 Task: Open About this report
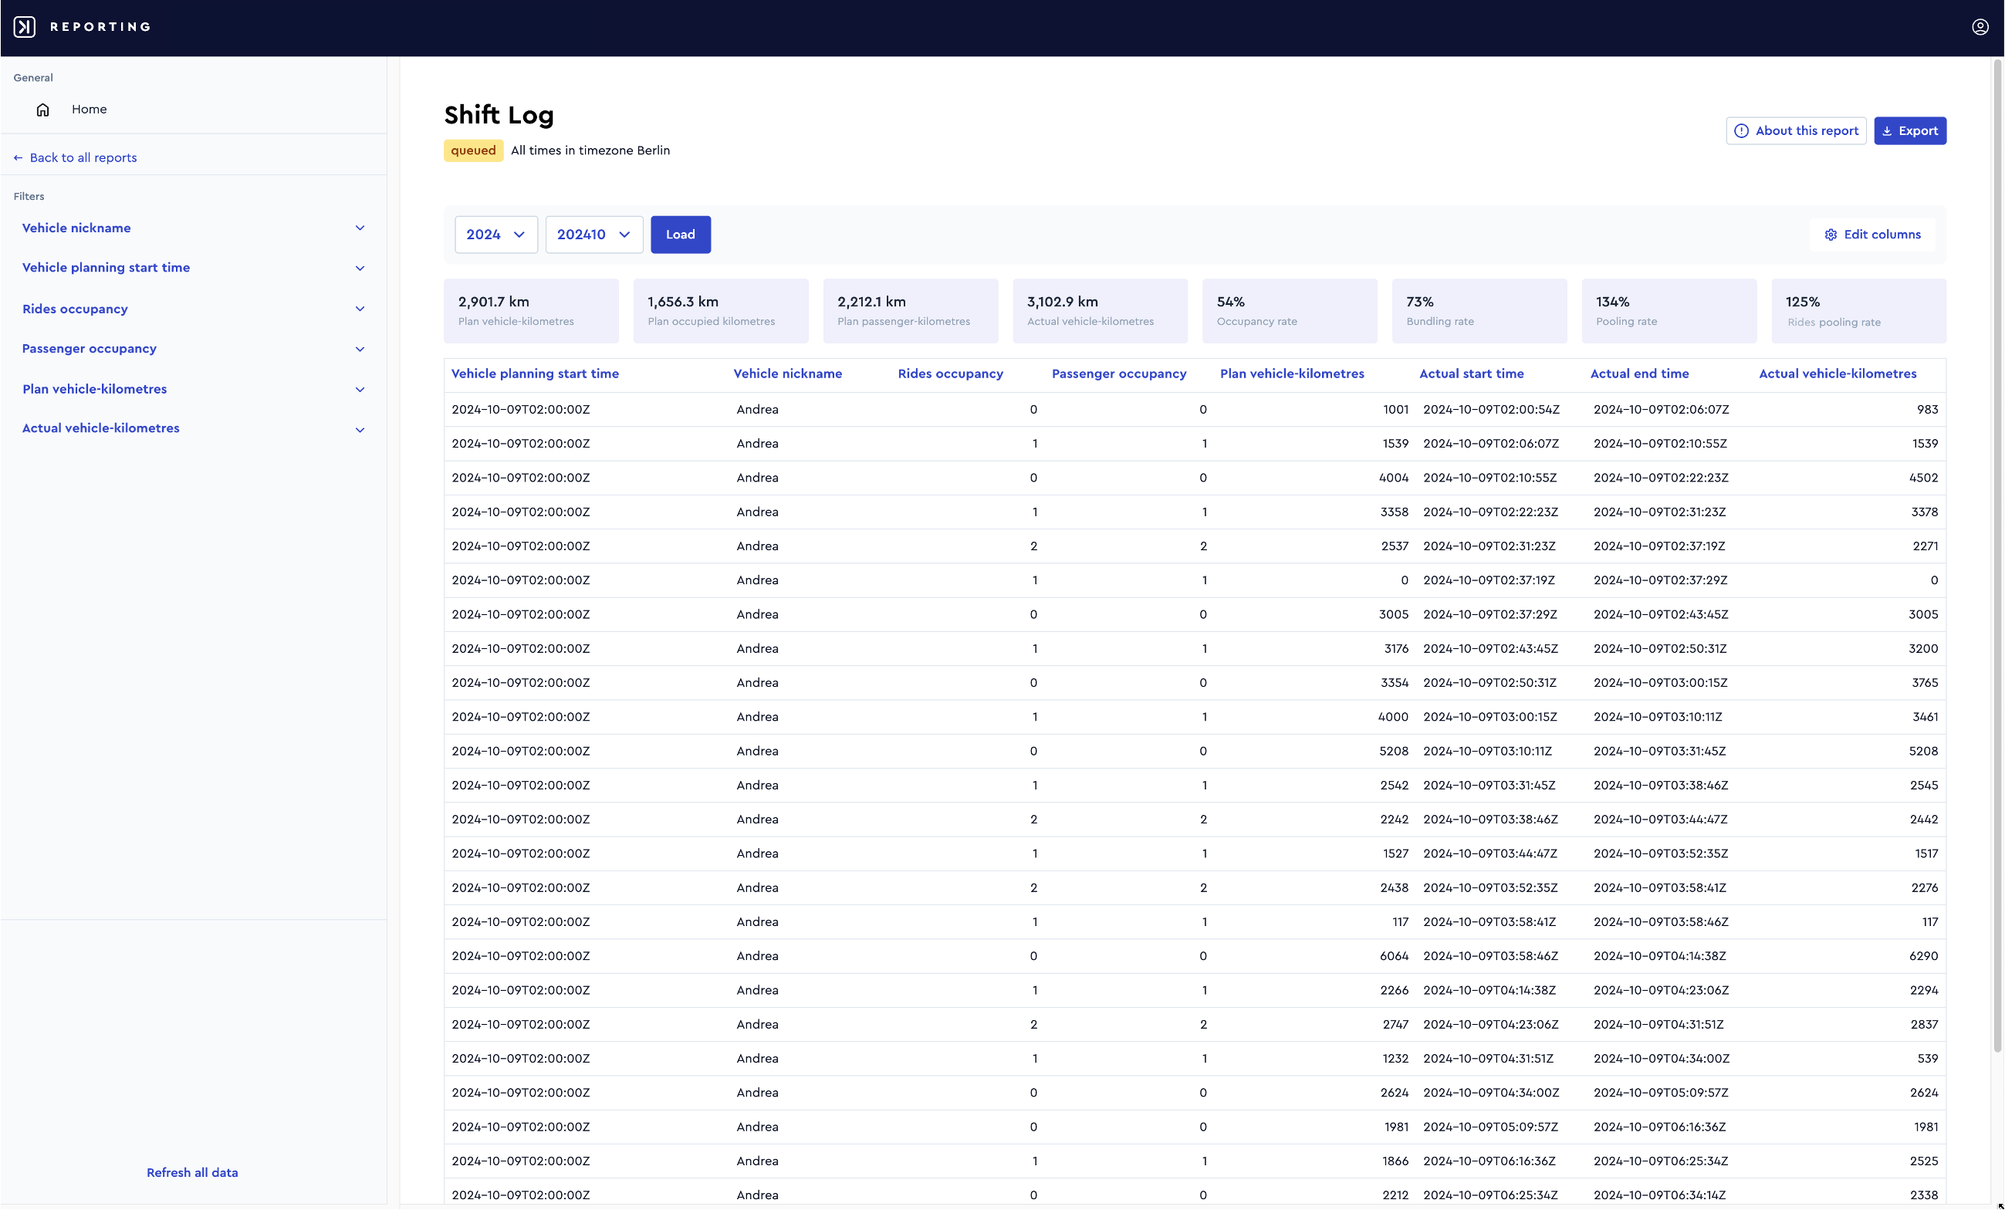pyautogui.click(x=1795, y=131)
